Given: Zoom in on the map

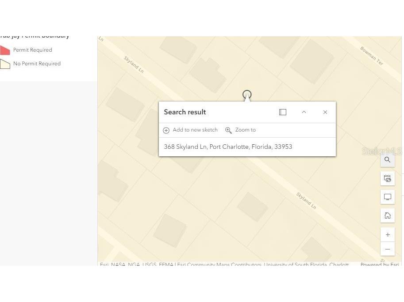Looking at the screenshot, I should pyautogui.click(x=387, y=234).
